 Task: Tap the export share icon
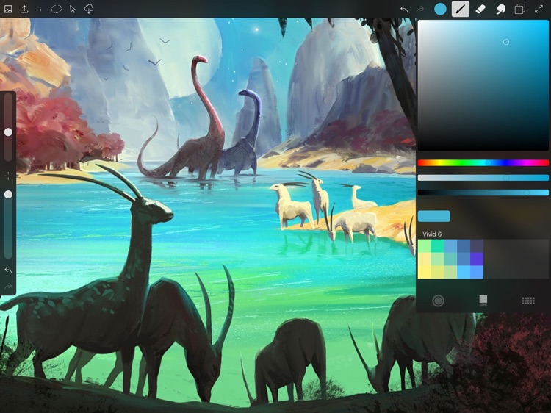(24, 9)
